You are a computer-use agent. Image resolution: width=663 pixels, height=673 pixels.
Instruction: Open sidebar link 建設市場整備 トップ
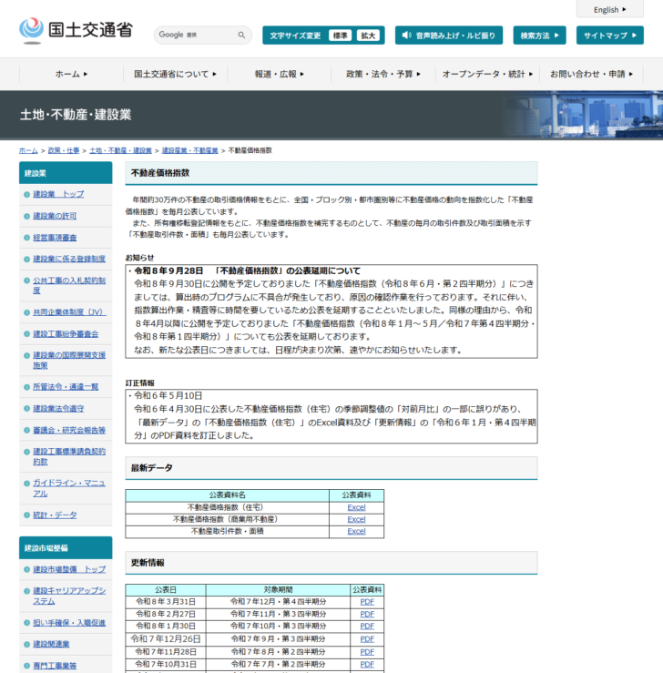[69, 569]
